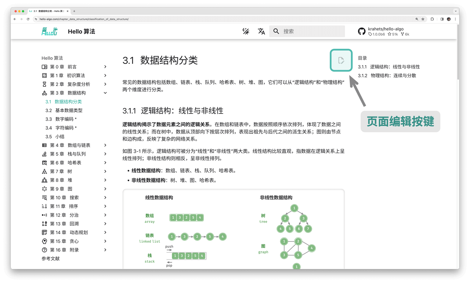The height and width of the screenshot is (283, 470).
Task: Click the GitHub octocat icon
Action: pyautogui.click(x=362, y=32)
